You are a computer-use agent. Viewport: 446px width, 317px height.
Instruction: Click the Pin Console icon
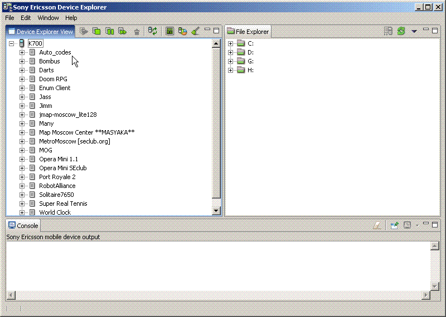395,225
